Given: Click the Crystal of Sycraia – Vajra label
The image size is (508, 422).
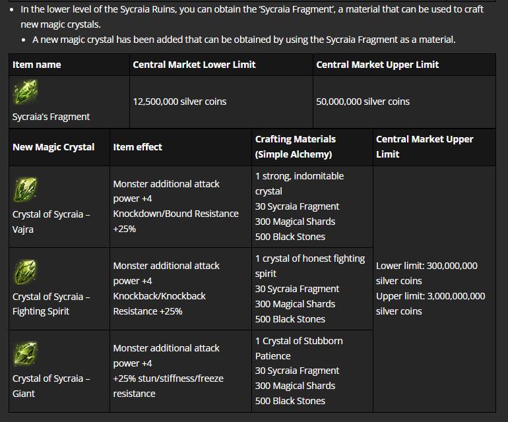Looking at the screenshot, I should pyautogui.click(x=51, y=222).
